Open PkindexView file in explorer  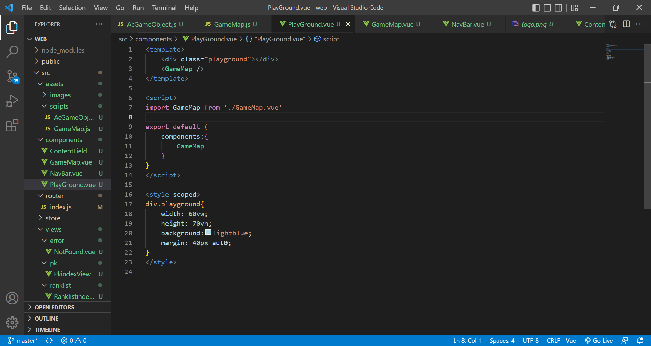[67, 274]
